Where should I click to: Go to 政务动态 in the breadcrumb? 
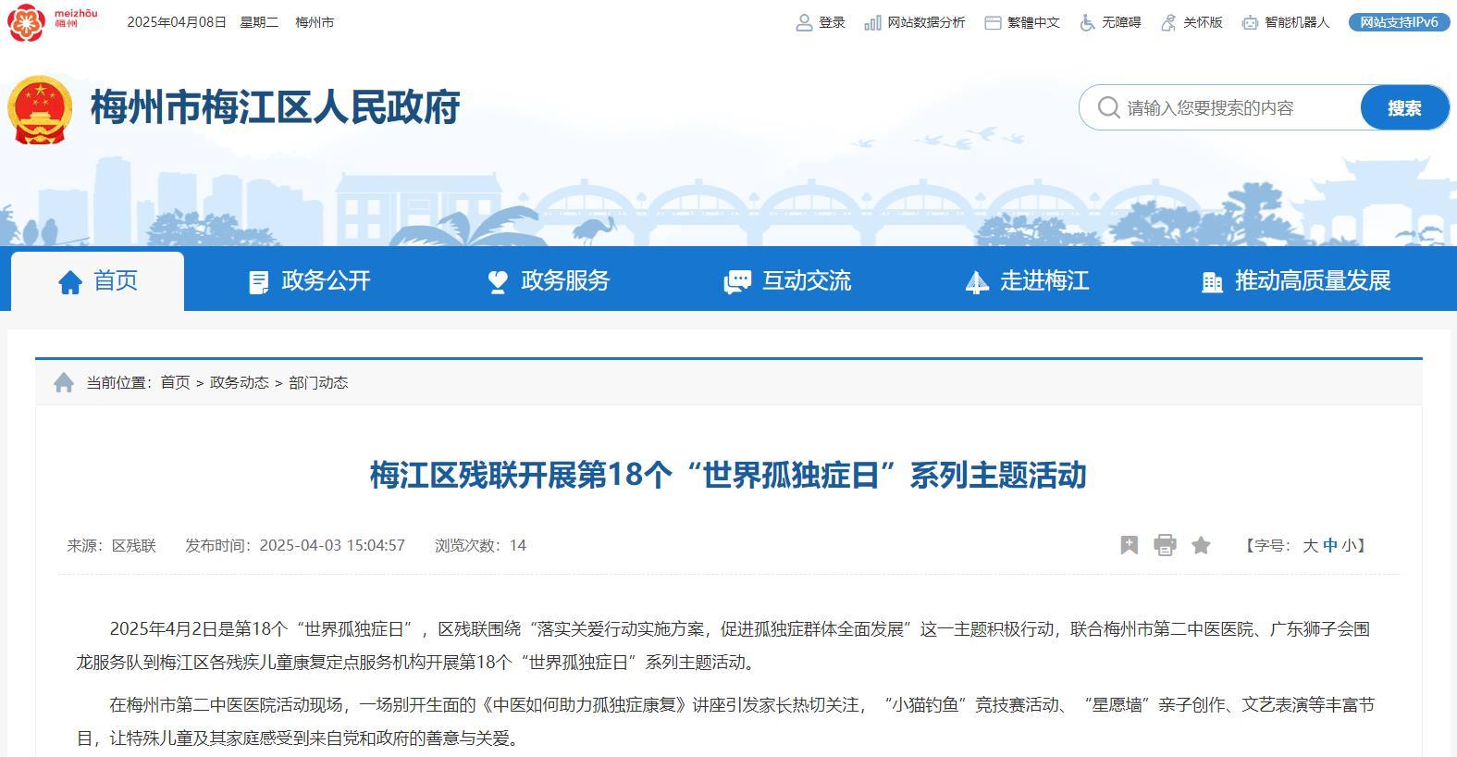point(239,382)
